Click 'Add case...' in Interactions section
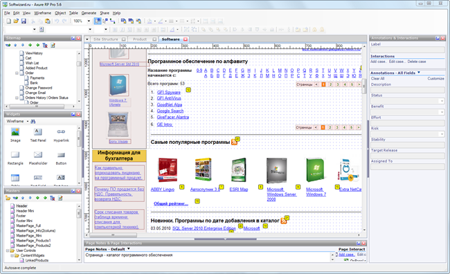Screen dimensions: 450x274 [379, 62]
